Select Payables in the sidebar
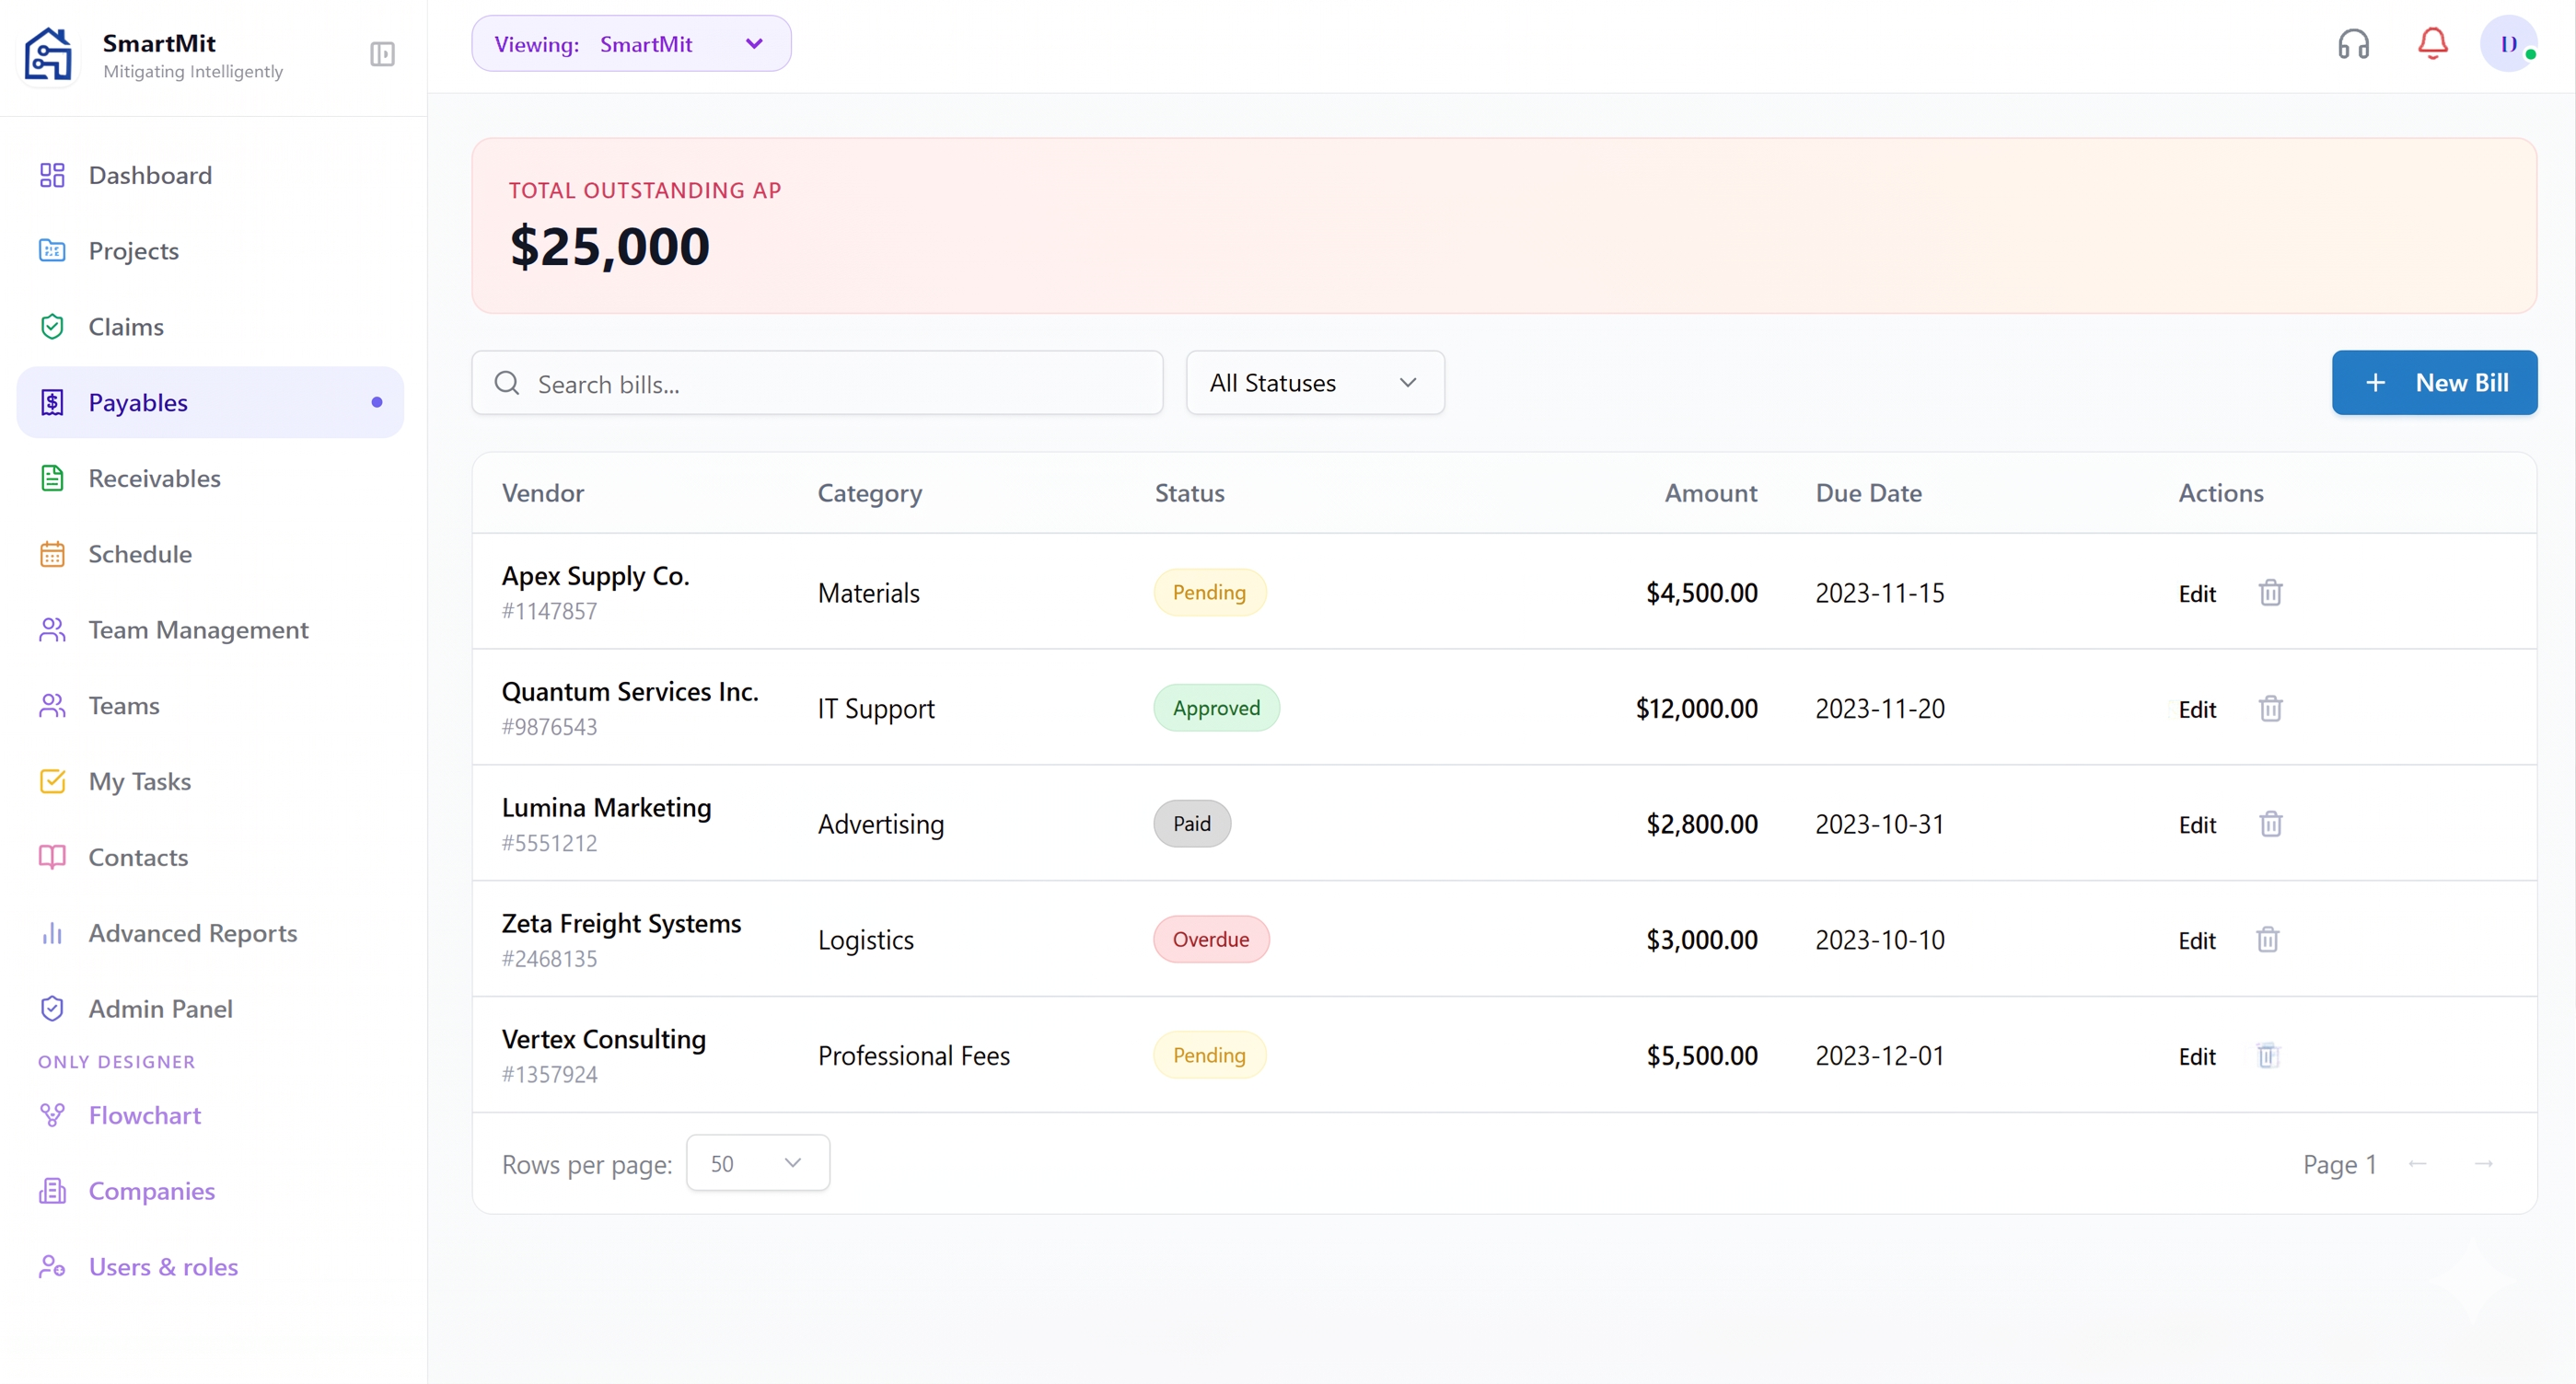The height and width of the screenshot is (1384, 2576). click(210, 403)
